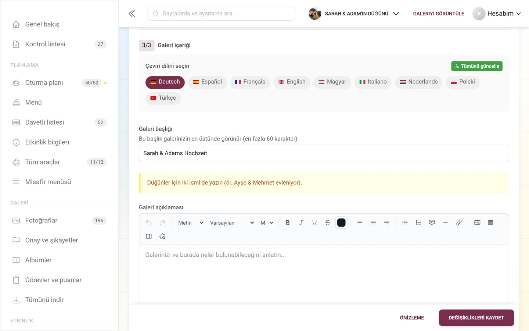Select Türkçe translation language
The image size is (529, 331).
pos(163,98)
